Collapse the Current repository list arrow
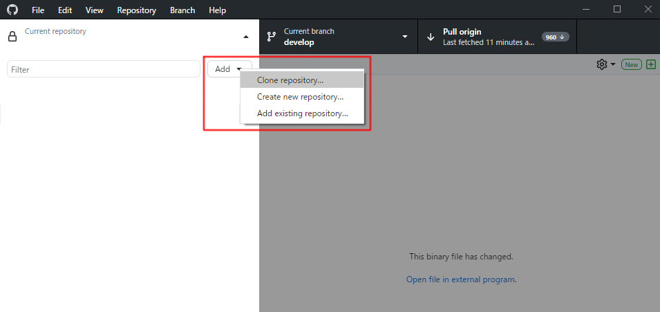This screenshot has width=660, height=312. click(x=246, y=37)
